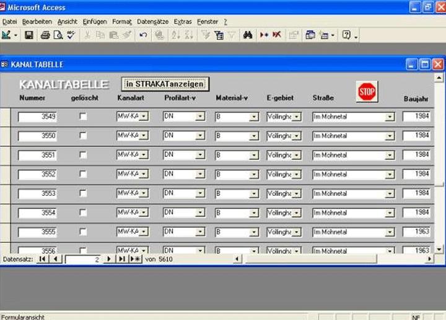Toggle gelöscht checkbox for record 3549
The width and height of the screenshot is (446, 320).
(x=83, y=116)
